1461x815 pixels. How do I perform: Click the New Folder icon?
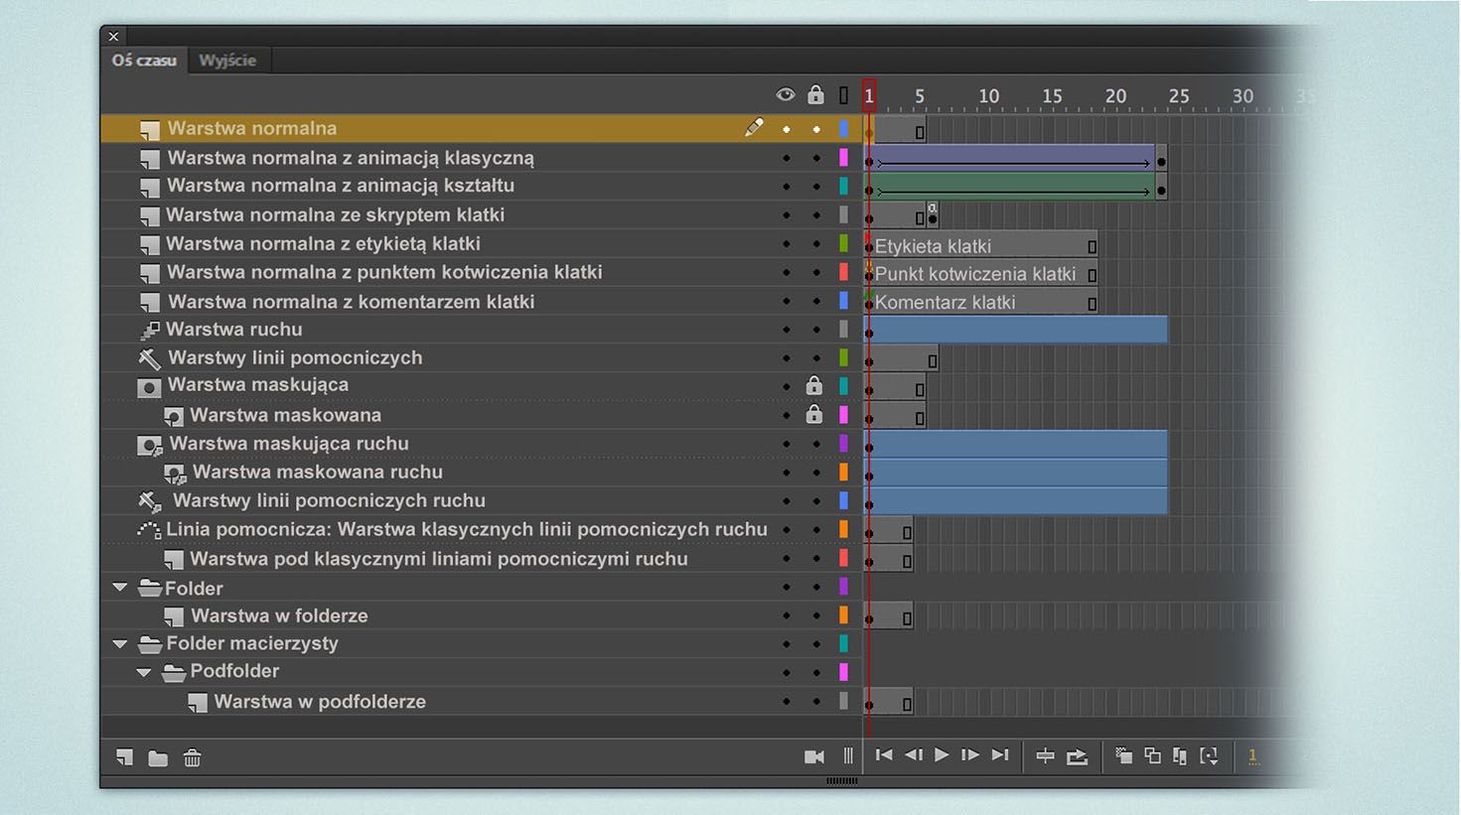[x=158, y=758]
